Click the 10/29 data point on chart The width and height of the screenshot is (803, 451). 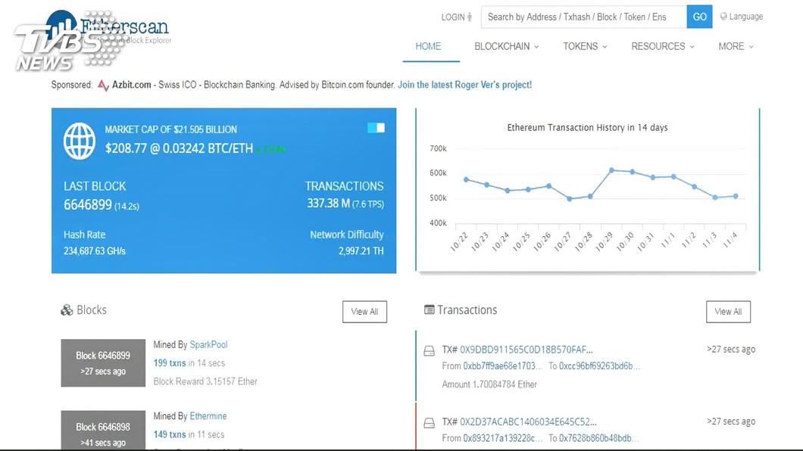(x=611, y=170)
